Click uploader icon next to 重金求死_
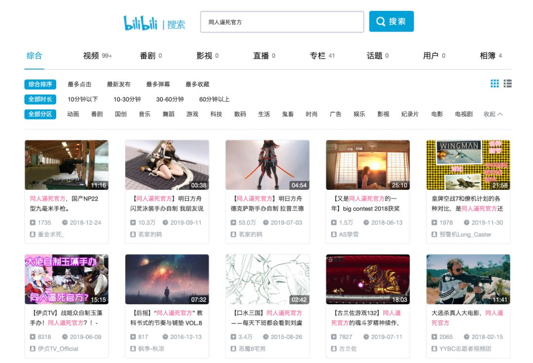Viewport: 533px width, 363px height. [33, 234]
